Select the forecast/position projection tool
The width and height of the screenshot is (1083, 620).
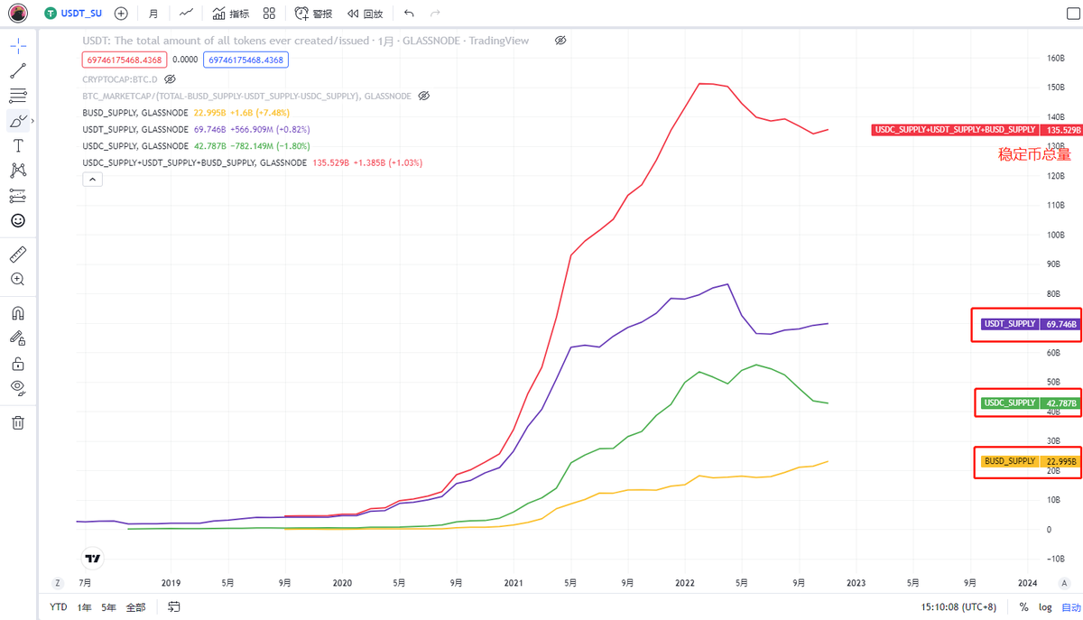pyautogui.click(x=18, y=195)
